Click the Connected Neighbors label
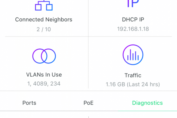This screenshot has height=118, width=177. click(44, 20)
